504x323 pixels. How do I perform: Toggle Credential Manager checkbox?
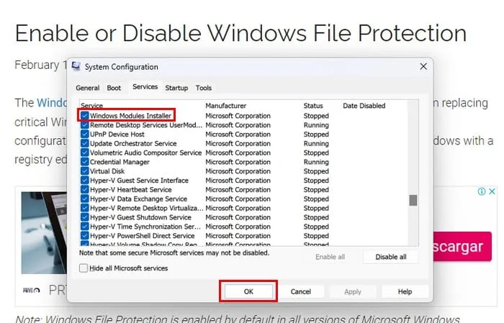pos(84,162)
